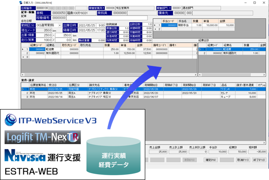Image resolution: width=269 pixels, height=180 pixels.
Task: Jump to first record with << button
Action: [x=52, y=8]
